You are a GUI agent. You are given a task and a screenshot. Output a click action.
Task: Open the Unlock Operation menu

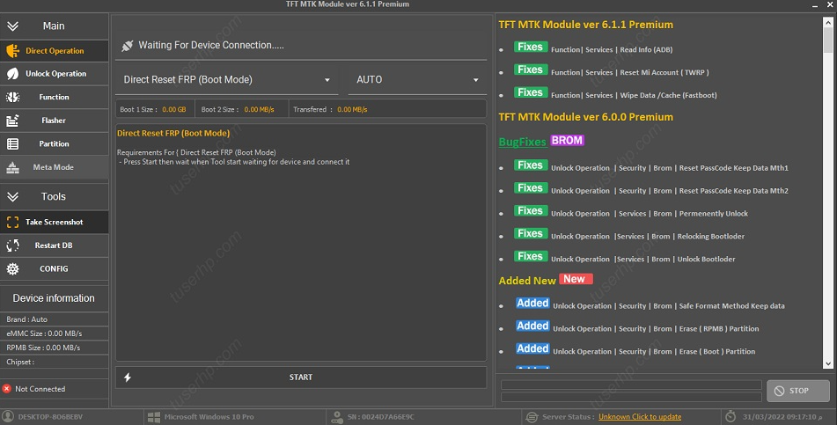point(54,74)
